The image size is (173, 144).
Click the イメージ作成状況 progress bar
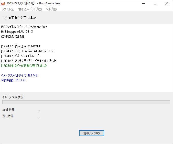click(86, 102)
